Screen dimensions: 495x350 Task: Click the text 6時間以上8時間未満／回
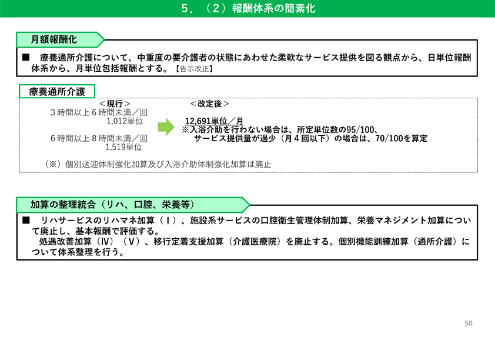tap(99, 138)
